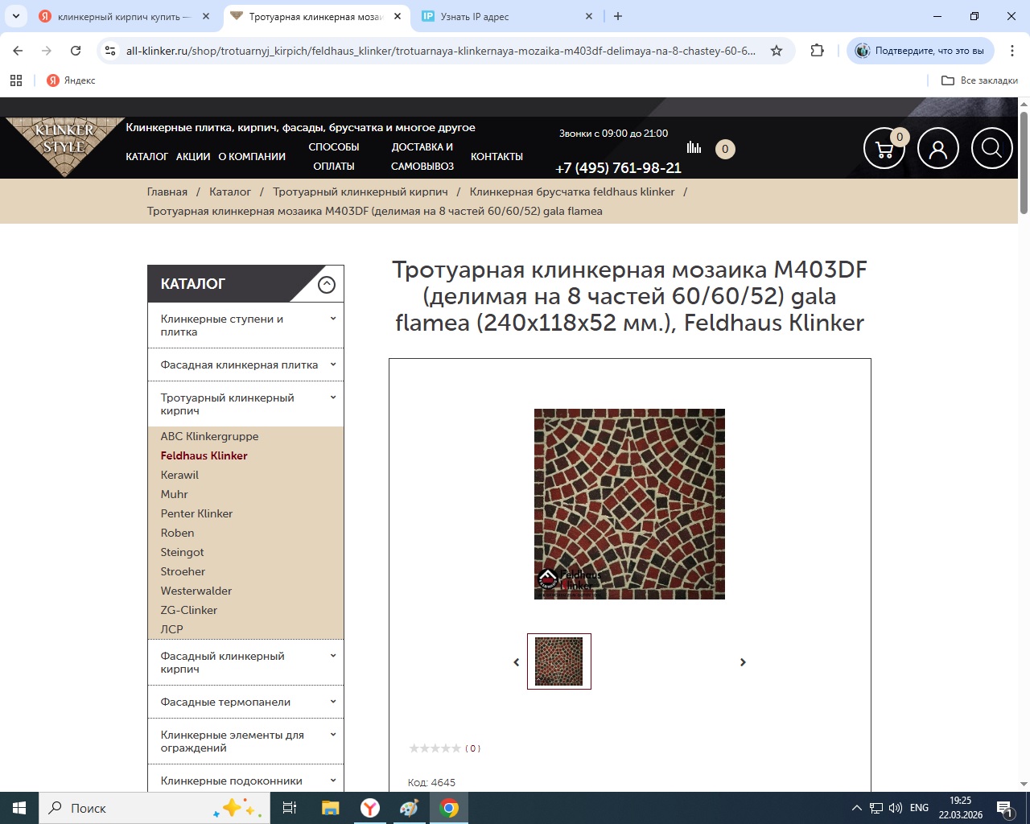Select ABC Klinkergruppe brand

(209, 436)
